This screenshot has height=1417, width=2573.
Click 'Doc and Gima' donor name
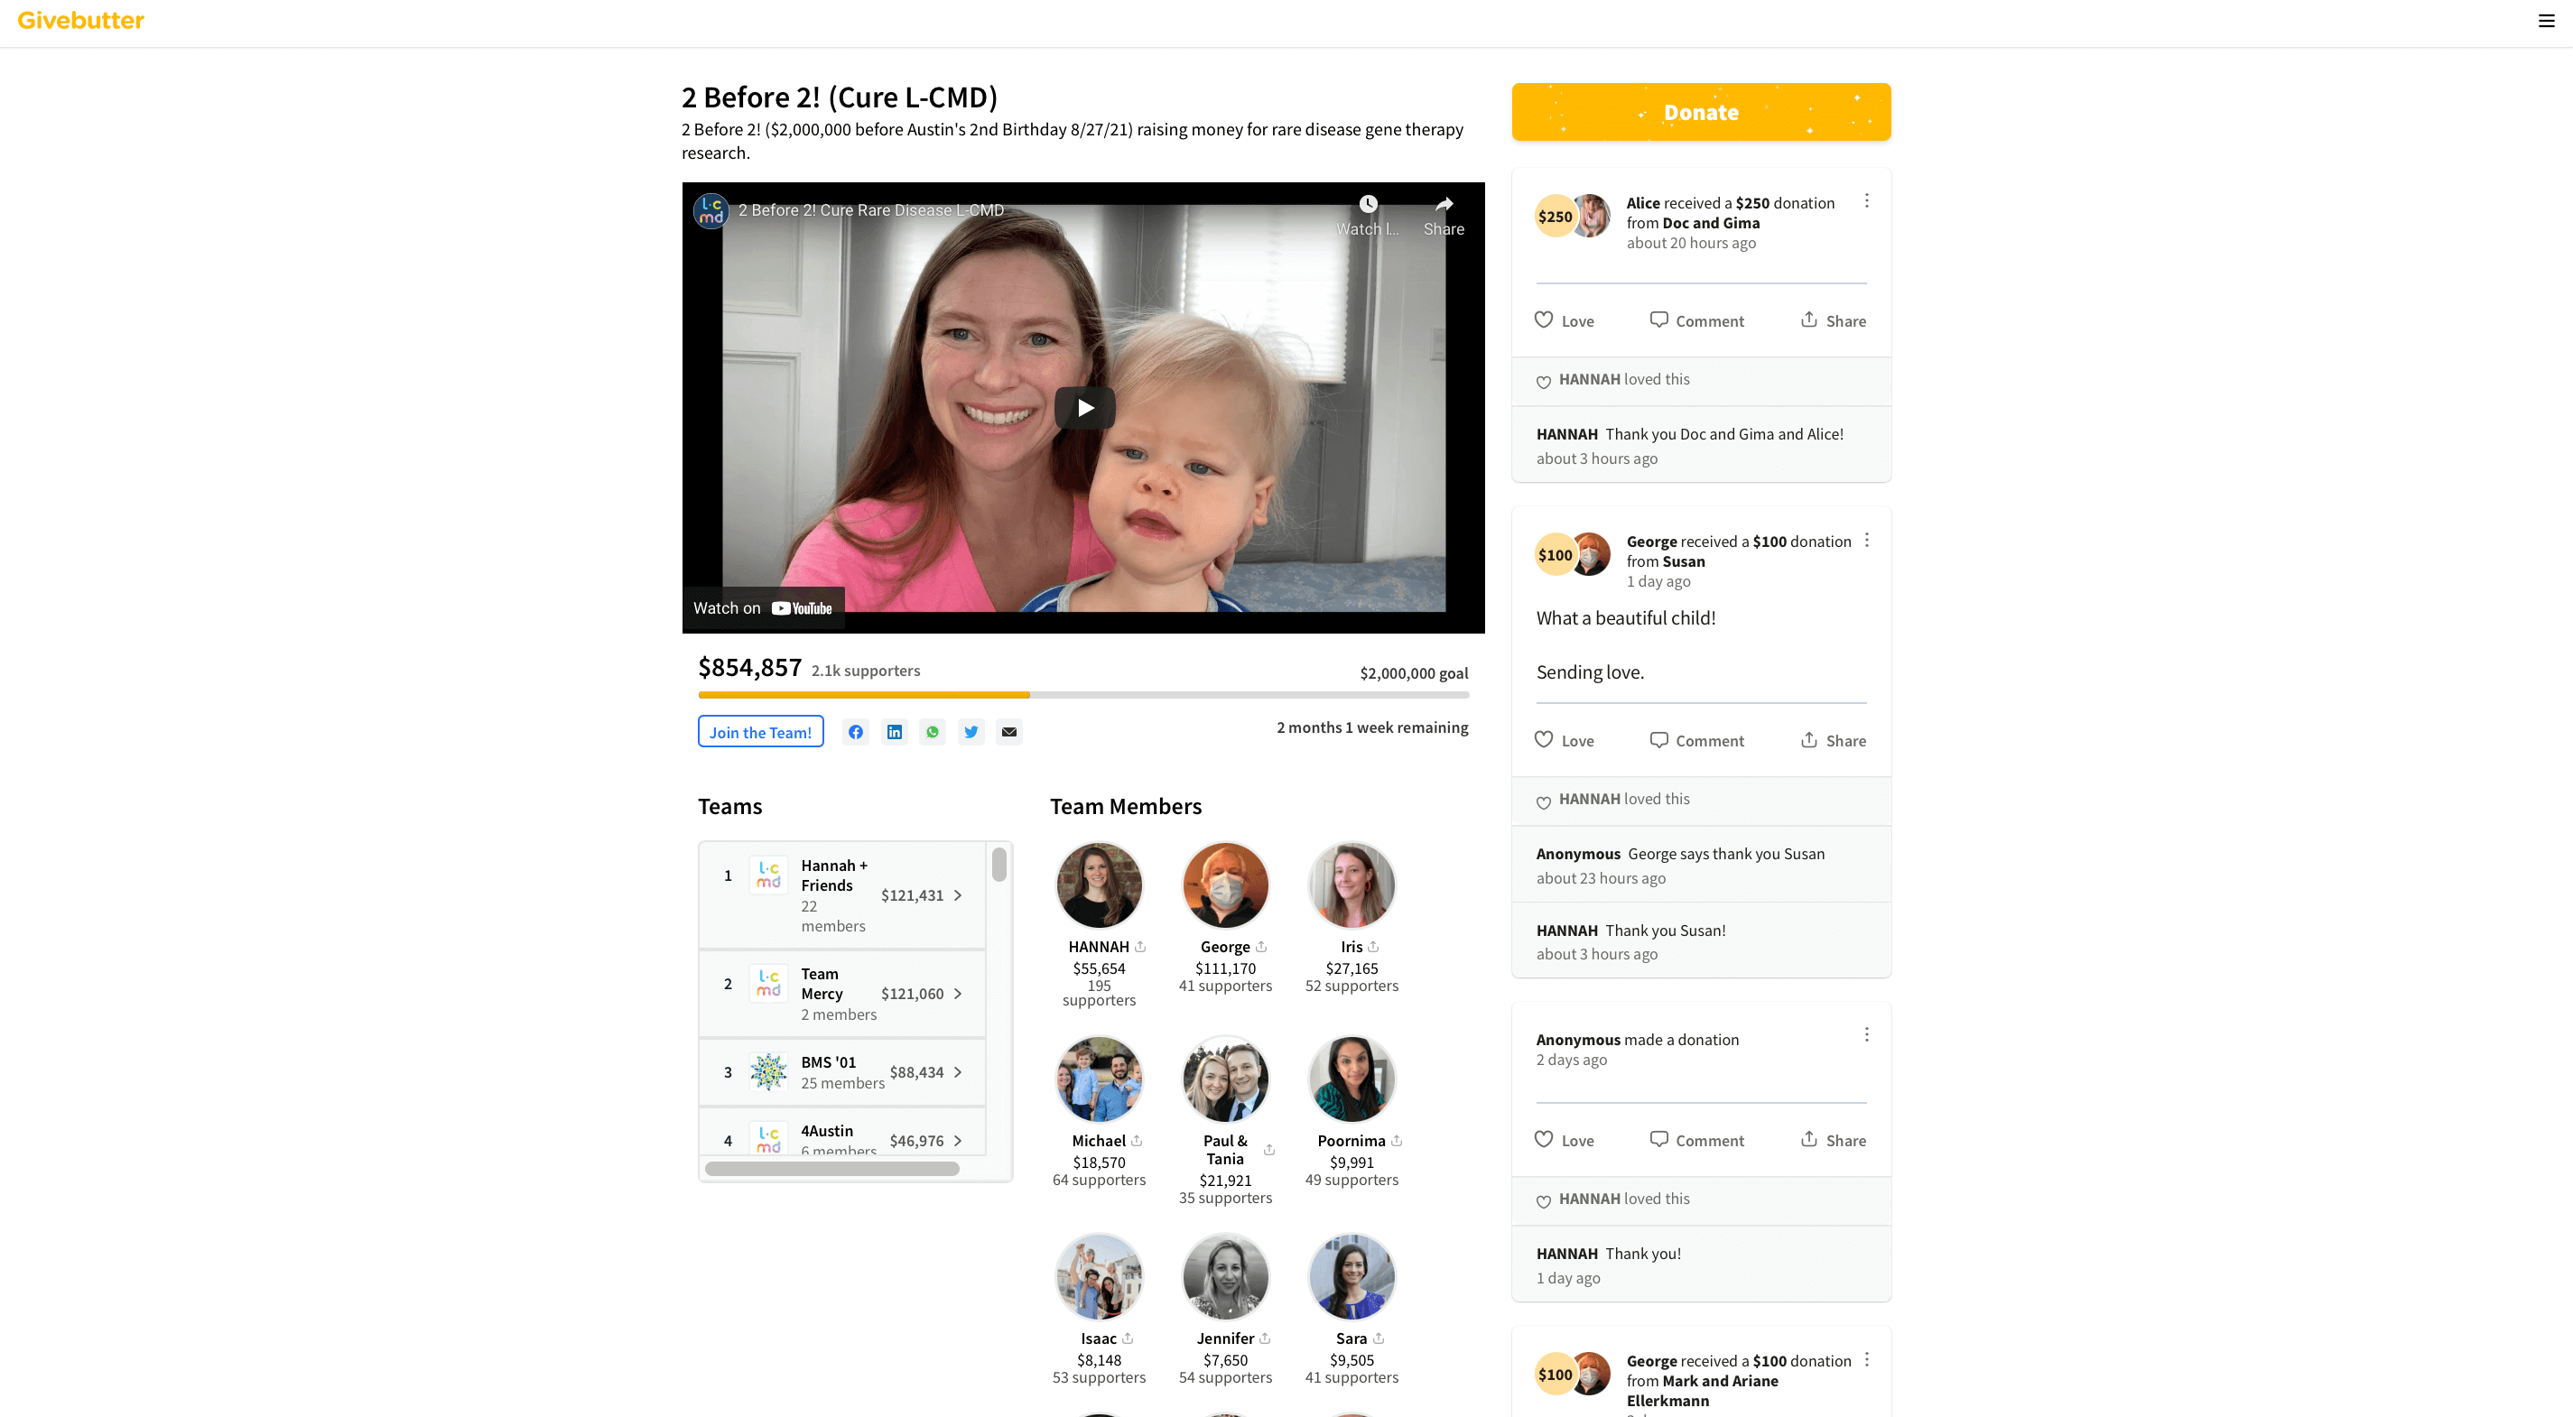click(x=1710, y=223)
